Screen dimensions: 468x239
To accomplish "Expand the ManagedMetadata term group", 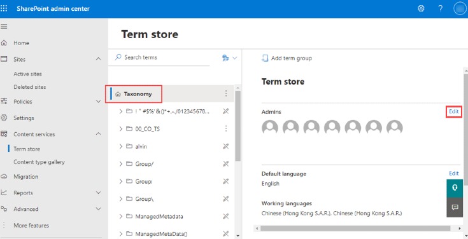I will click(121, 216).
